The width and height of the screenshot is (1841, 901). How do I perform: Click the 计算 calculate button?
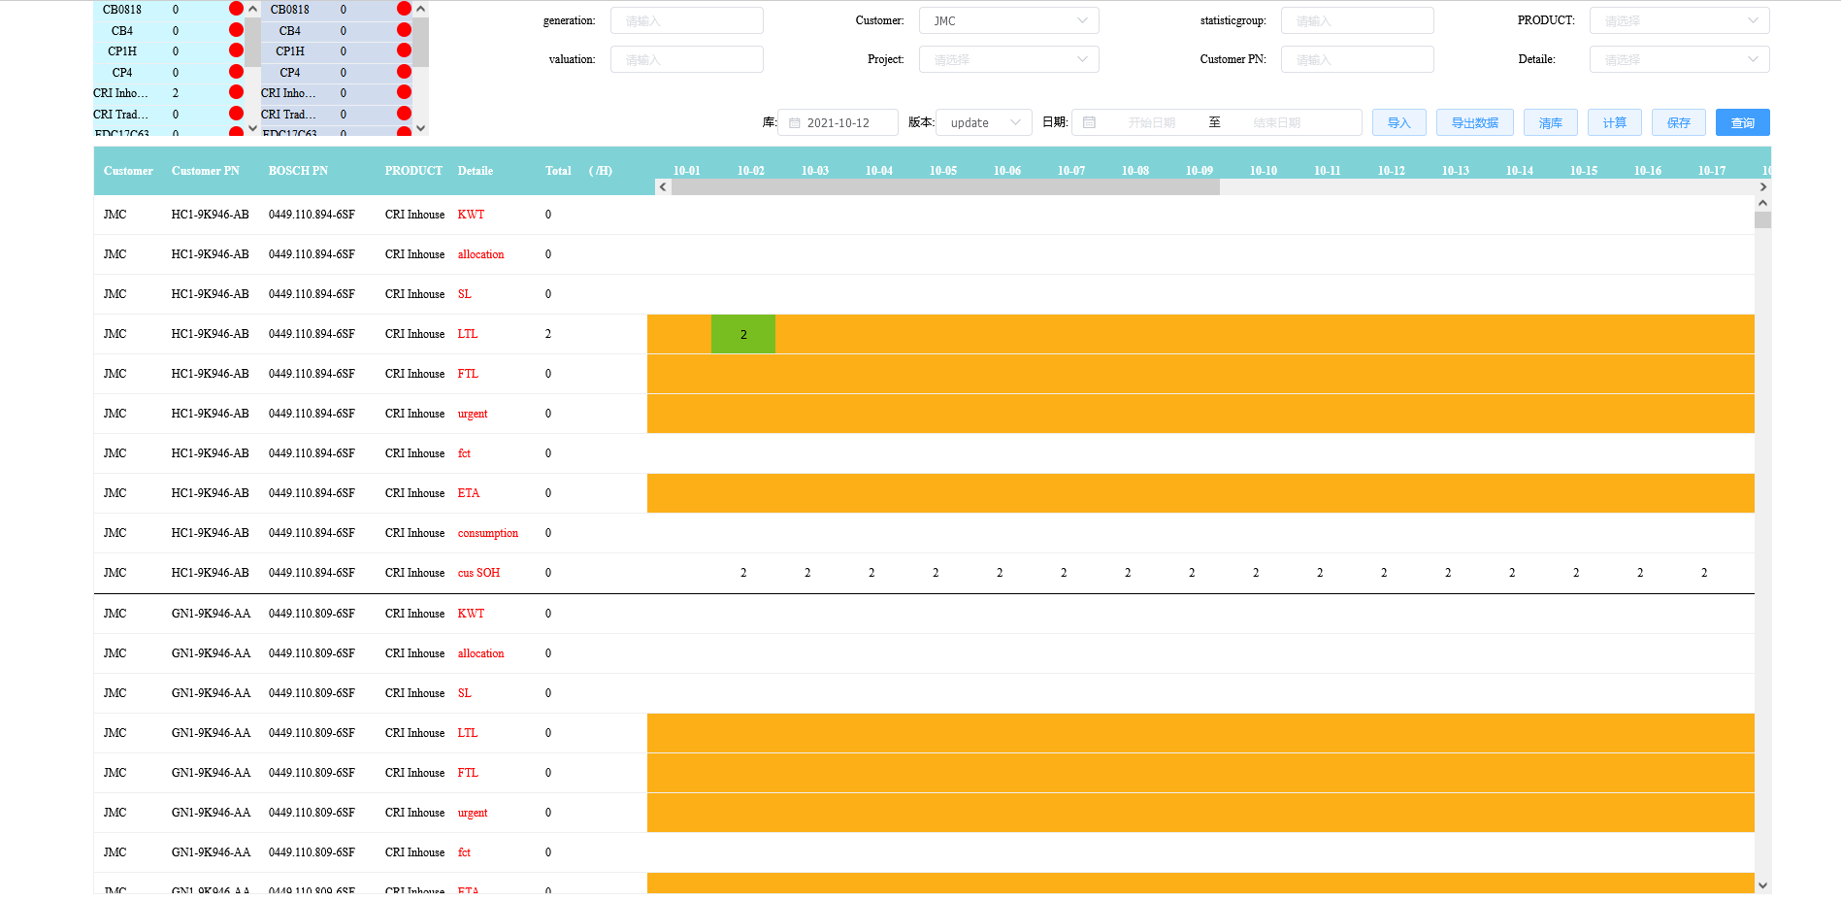tap(1614, 122)
